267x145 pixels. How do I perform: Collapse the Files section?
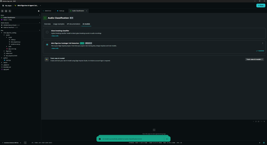[x=40, y=30]
